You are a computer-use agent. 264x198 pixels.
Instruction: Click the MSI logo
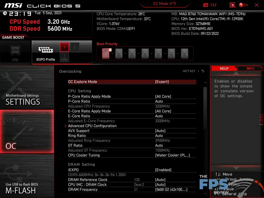pyautogui.click(x=13, y=5)
